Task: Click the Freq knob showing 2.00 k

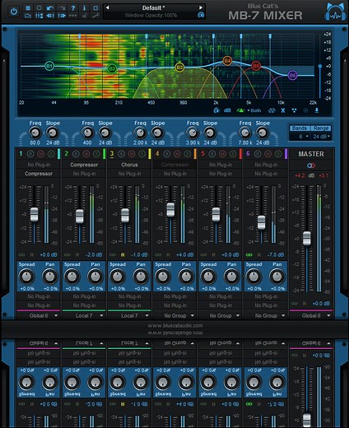Action: (x=140, y=133)
